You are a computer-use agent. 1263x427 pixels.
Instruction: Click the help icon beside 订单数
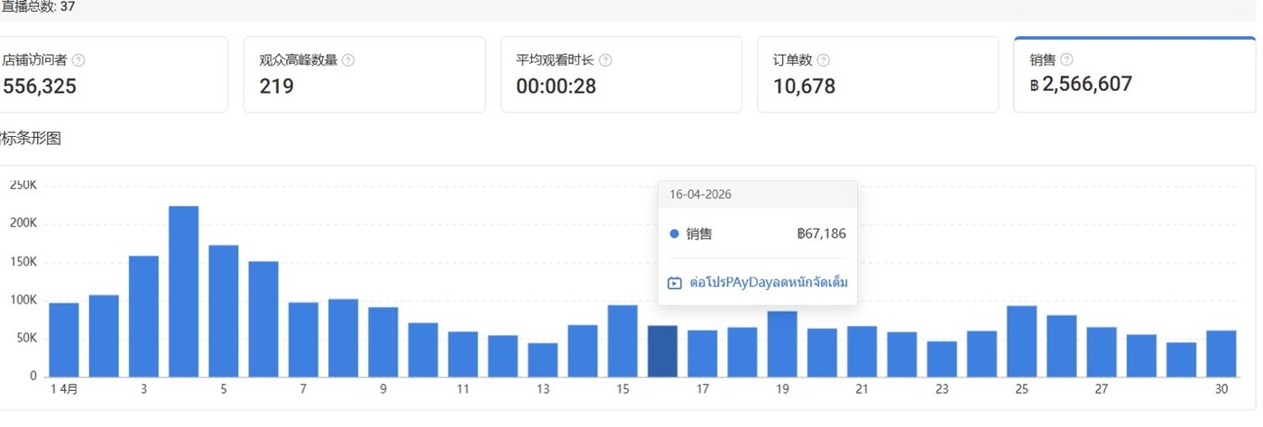pos(823,60)
